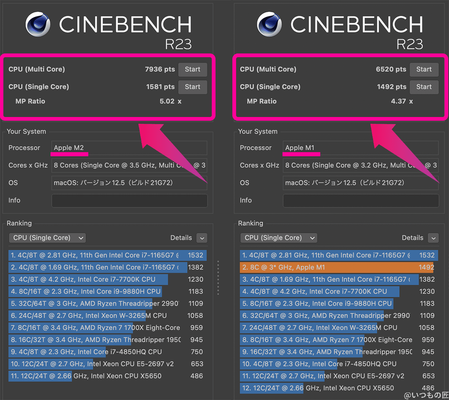Click the Cinebench logo on the left panel
The image size is (449, 400).
click(37, 24)
